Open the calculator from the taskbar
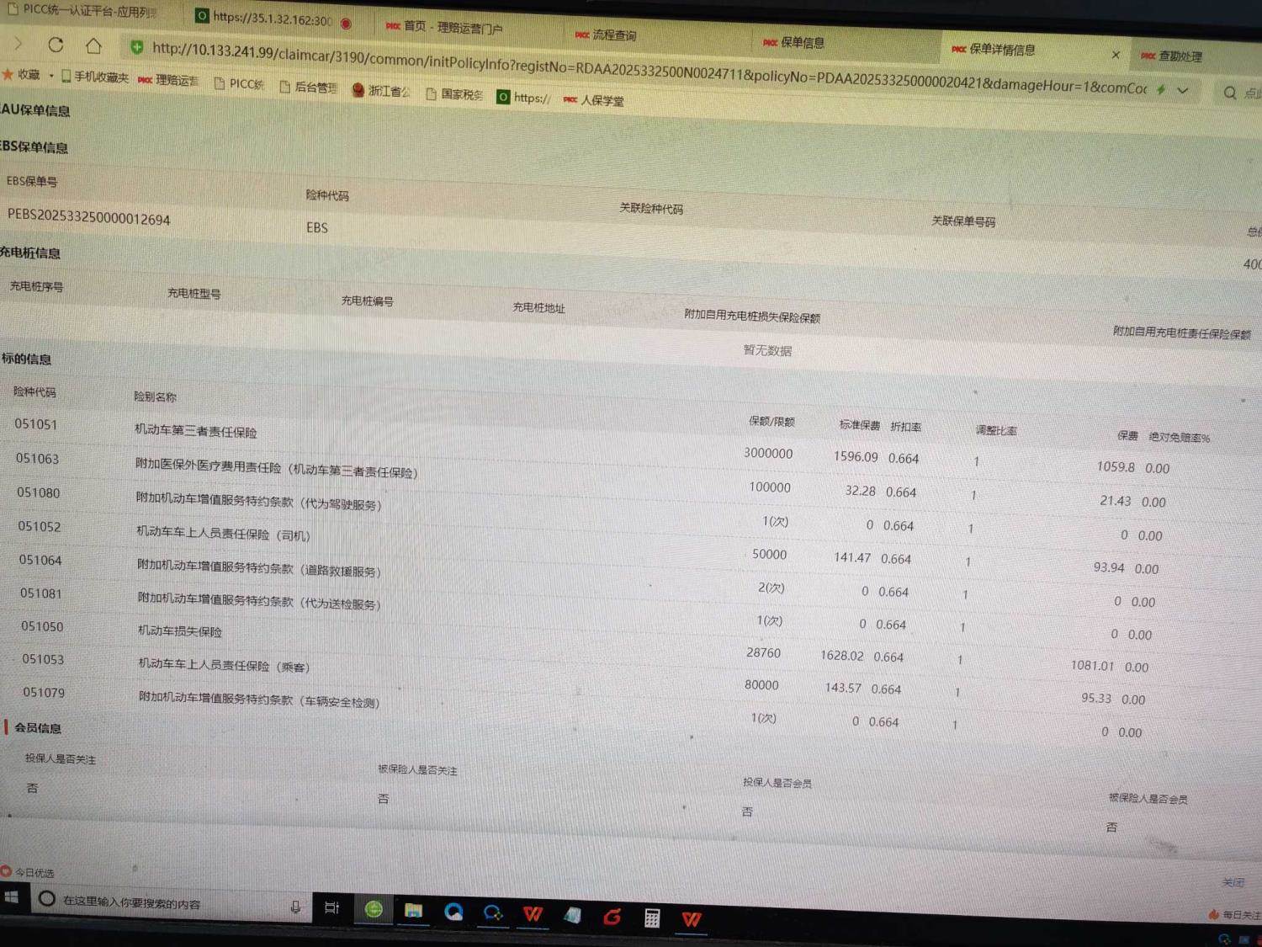 click(652, 918)
